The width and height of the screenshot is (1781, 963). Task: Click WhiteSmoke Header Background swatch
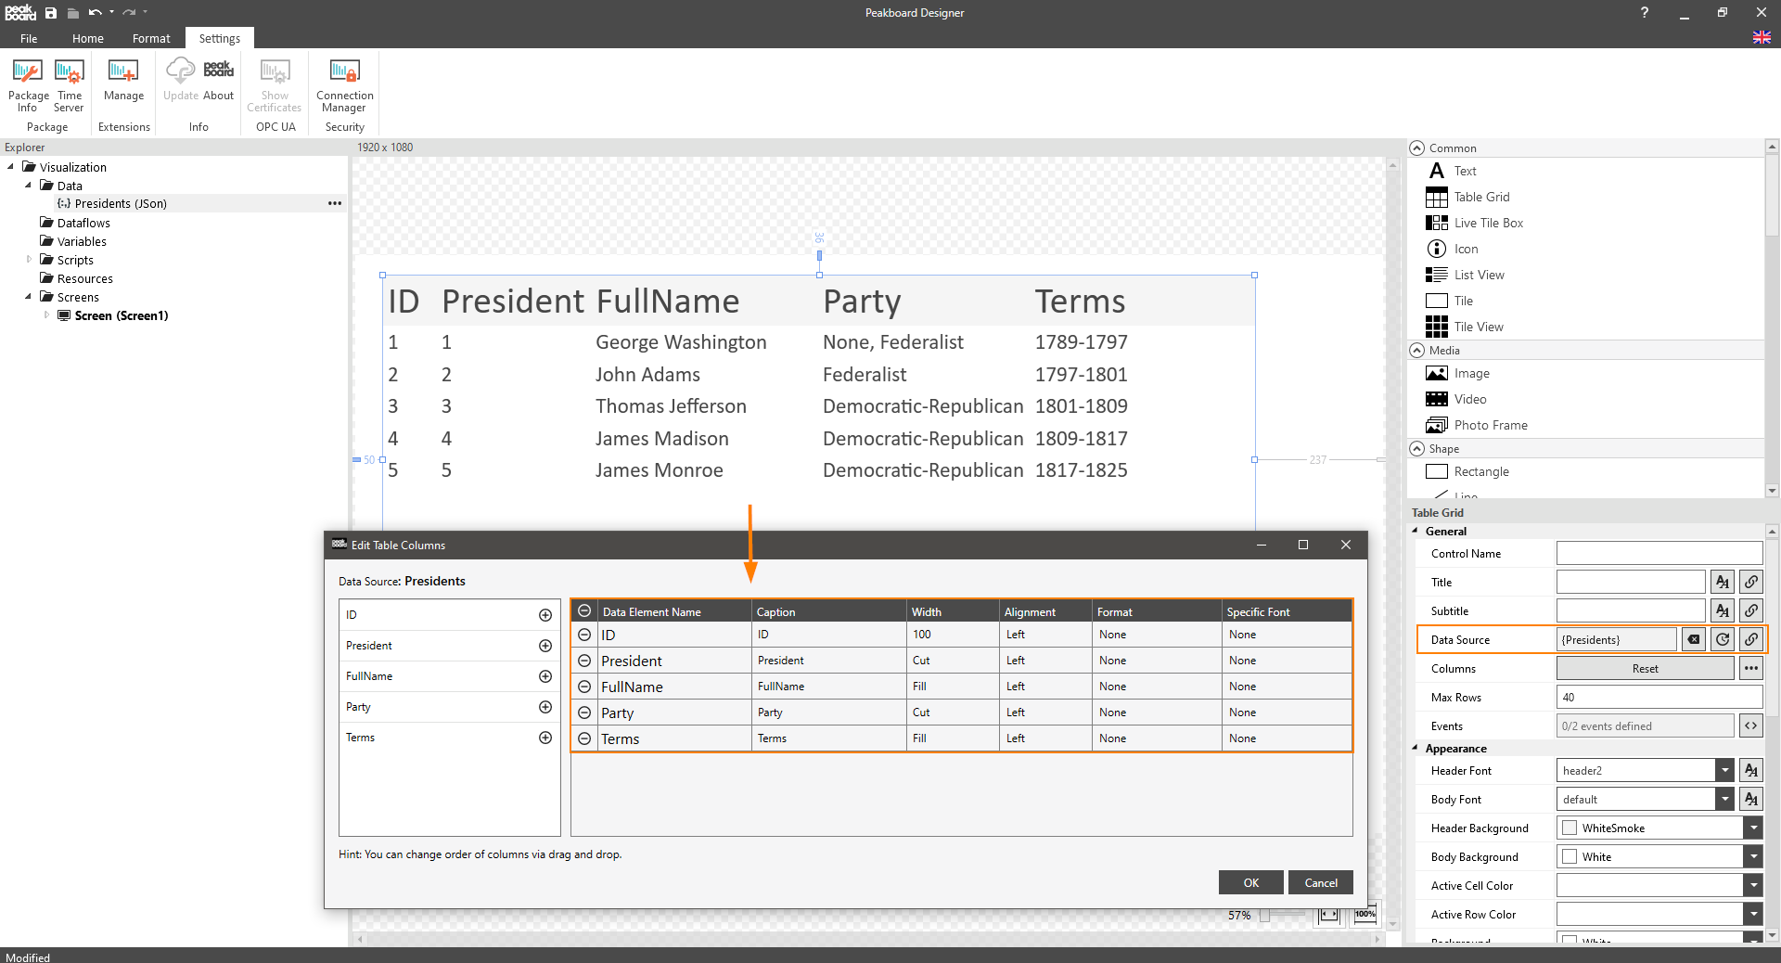tap(1570, 828)
